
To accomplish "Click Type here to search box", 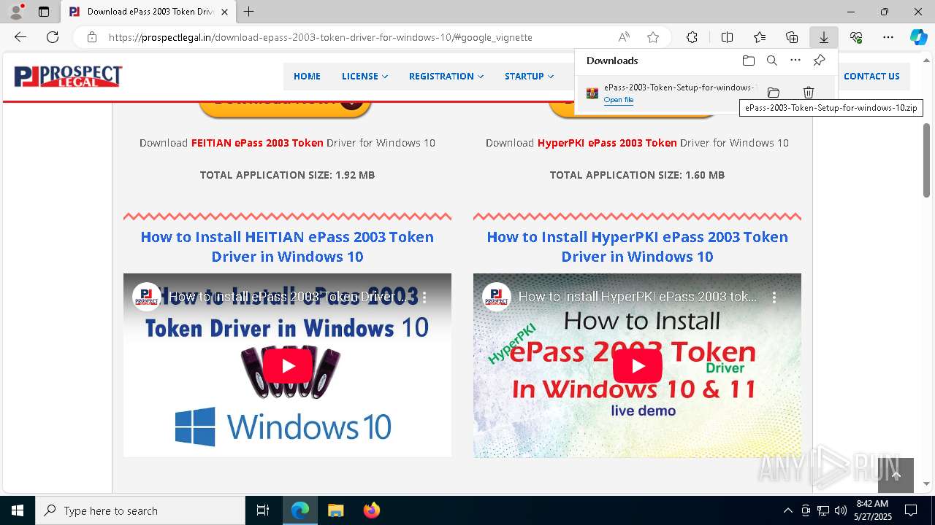I will tap(140, 510).
